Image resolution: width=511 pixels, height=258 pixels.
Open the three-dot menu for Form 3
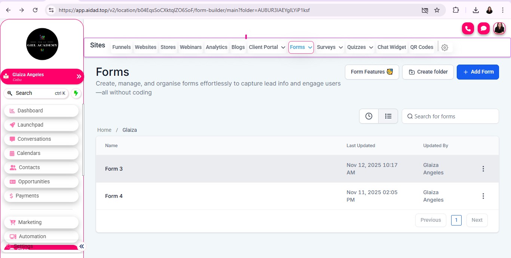pyautogui.click(x=483, y=169)
